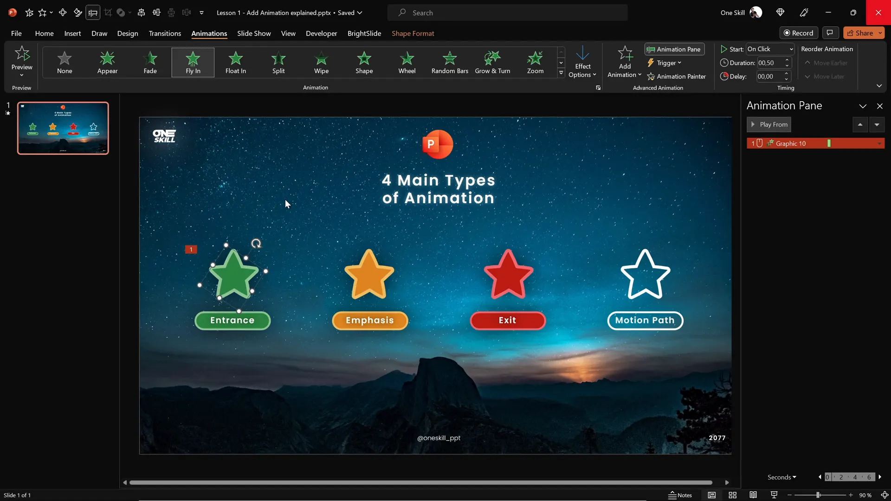Apply the Wheel animation effect
Viewport: 891px width, 501px height.
tap(407, 62)
